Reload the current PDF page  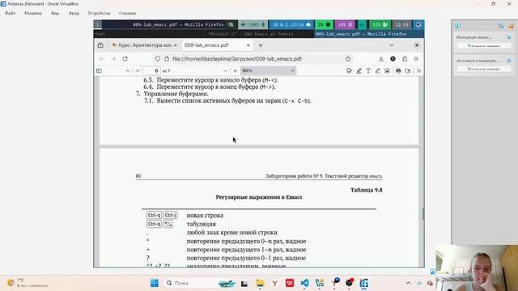(x=125, y=59)
